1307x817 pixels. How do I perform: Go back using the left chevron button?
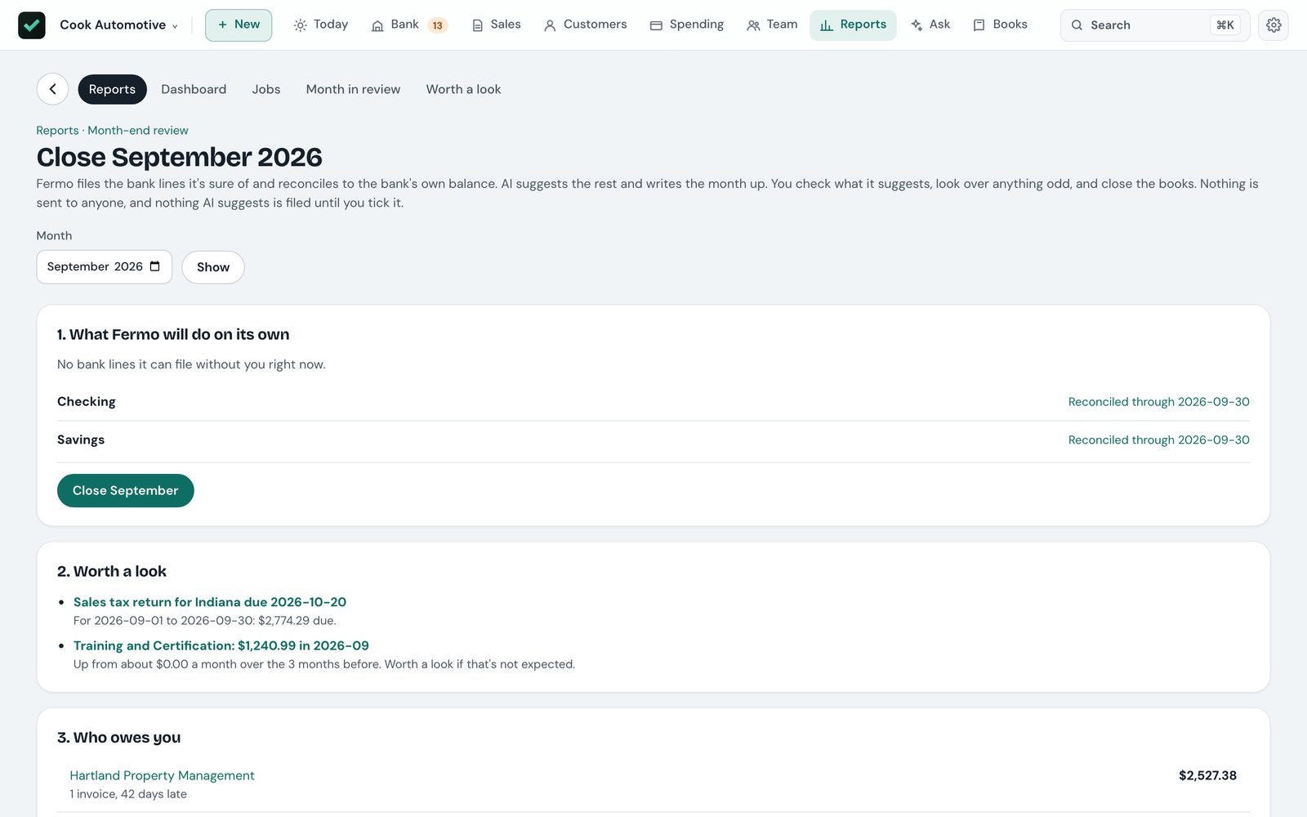pyautogui.click(x=52, y=89)
